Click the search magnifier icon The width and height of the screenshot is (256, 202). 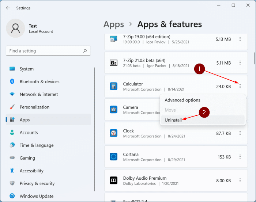coord(85,51)
